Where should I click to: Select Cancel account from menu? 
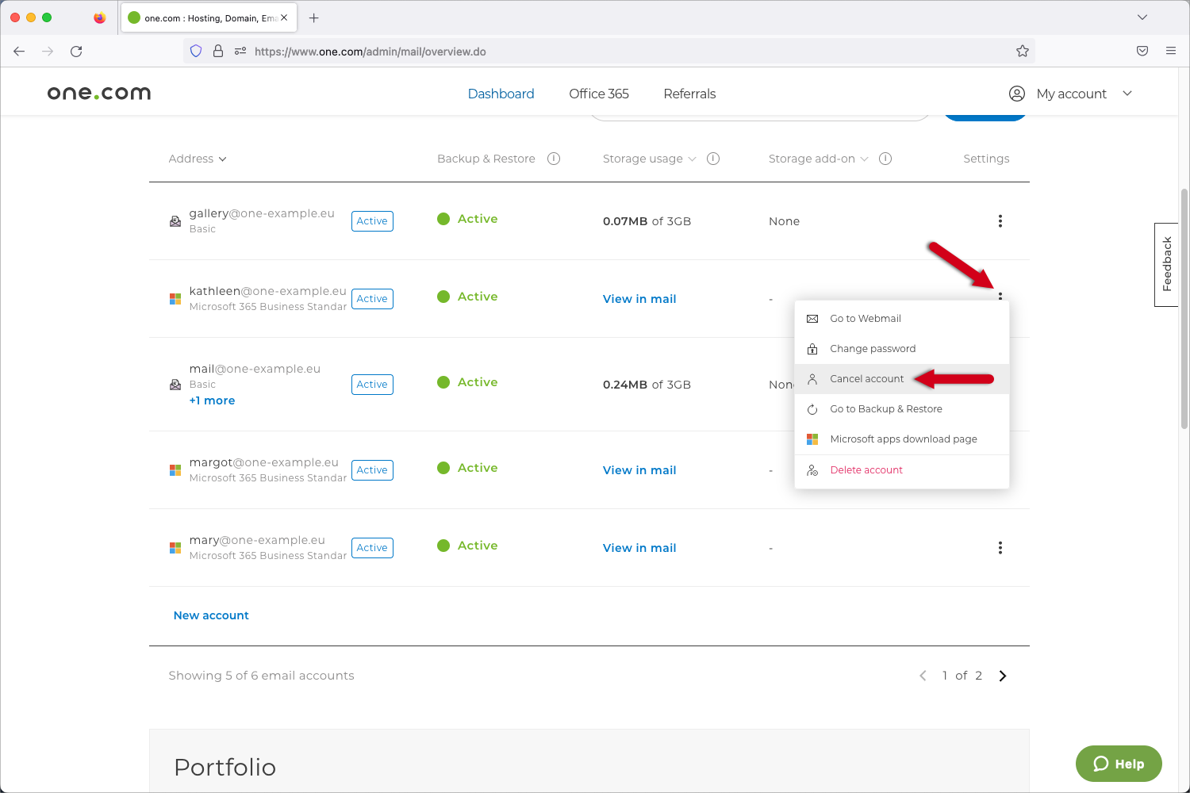866,379
